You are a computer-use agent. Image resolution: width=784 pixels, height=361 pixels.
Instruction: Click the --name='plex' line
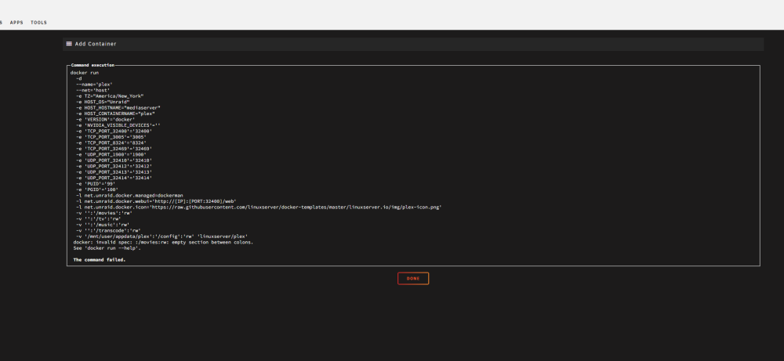coord(95,85)
